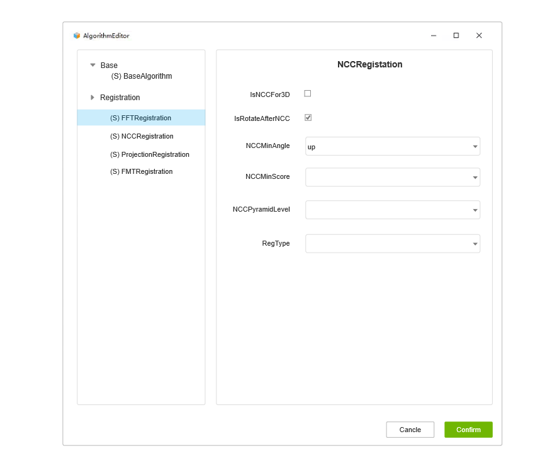
Task: Click the green Confirm button
Action: (468, 430)
